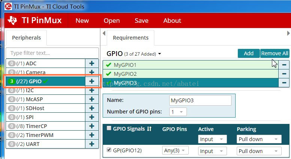291x159 pixels.
Task: Click the plus icon for TimerPWM
Action: 92,135
